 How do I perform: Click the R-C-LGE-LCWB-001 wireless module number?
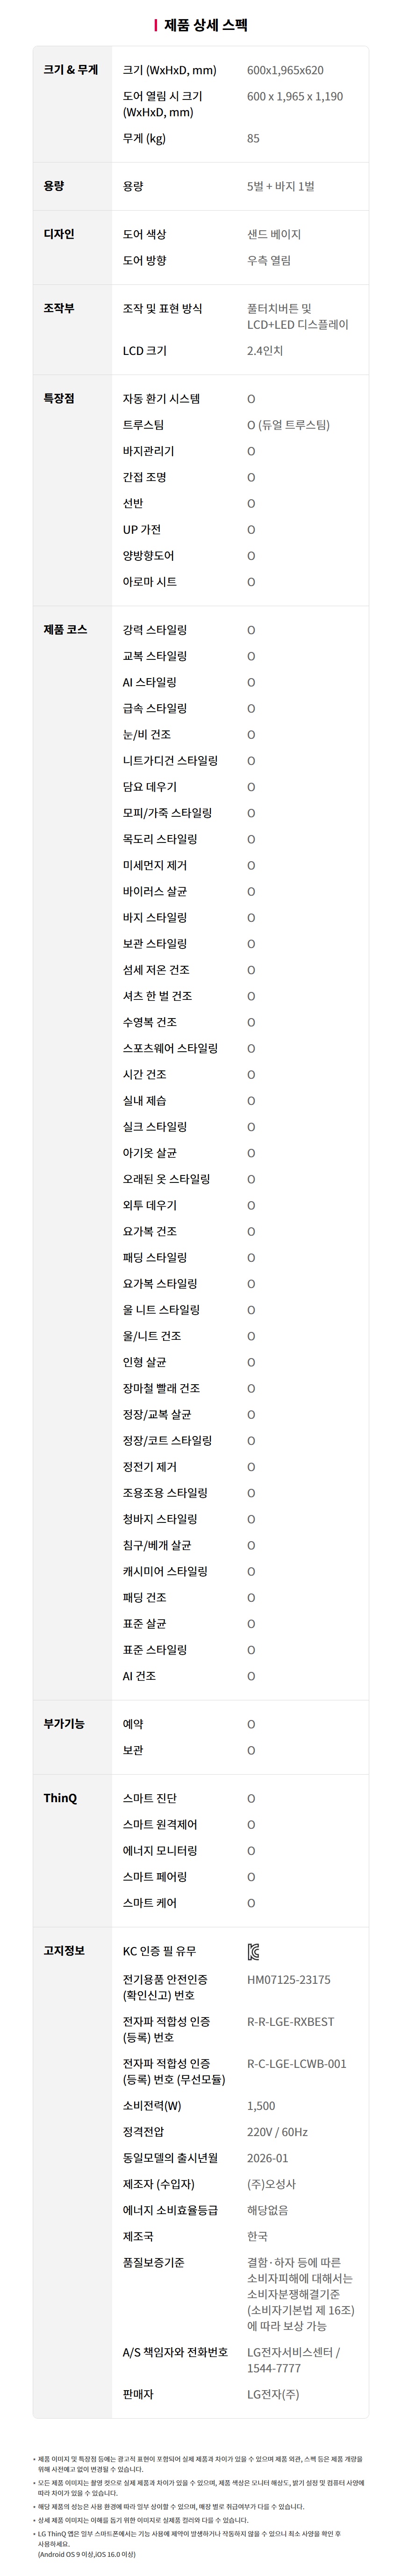297,2063
